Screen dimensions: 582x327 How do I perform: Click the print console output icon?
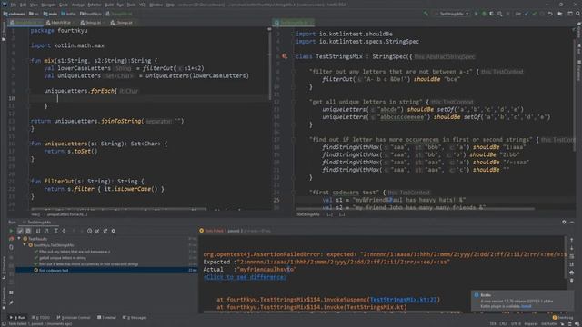(x=572, y=272)
